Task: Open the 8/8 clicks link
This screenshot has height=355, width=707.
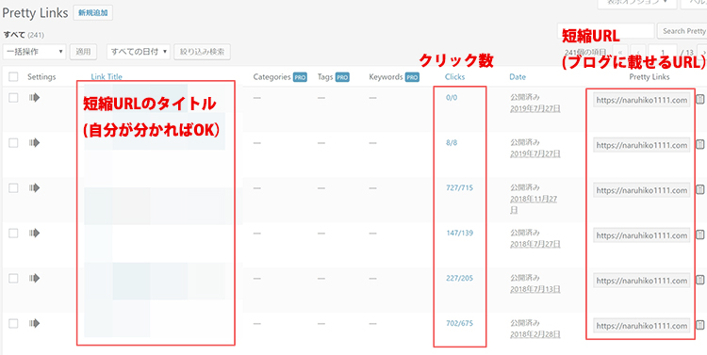Action: 452,142
